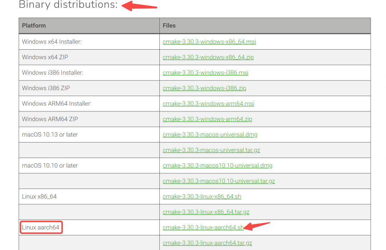The height and width of the screenshot is (250, 386).
Task: Download cmake-3.30.3-macos10.10-universal.dmg
Action: click(x=217, y=166)
